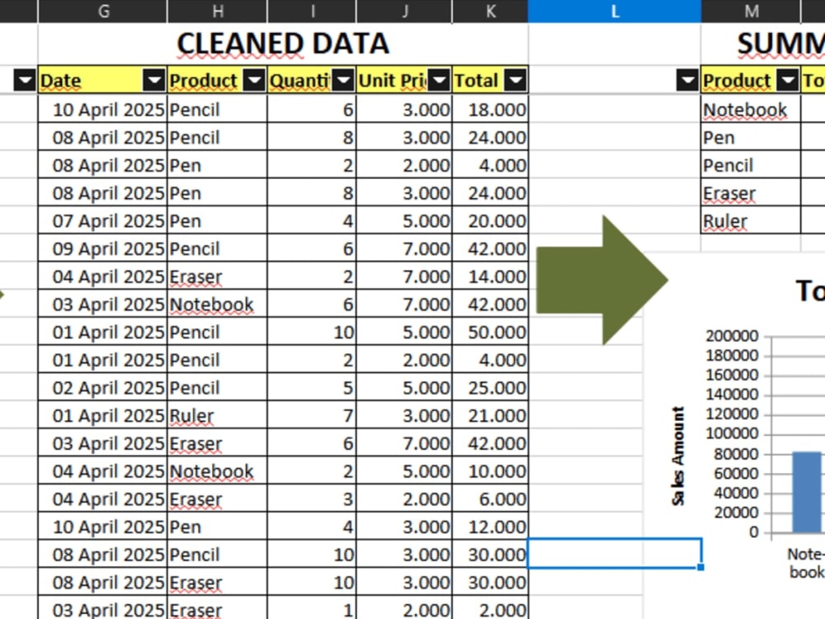Click the Quantity header cell

click(x=312, y=80)
